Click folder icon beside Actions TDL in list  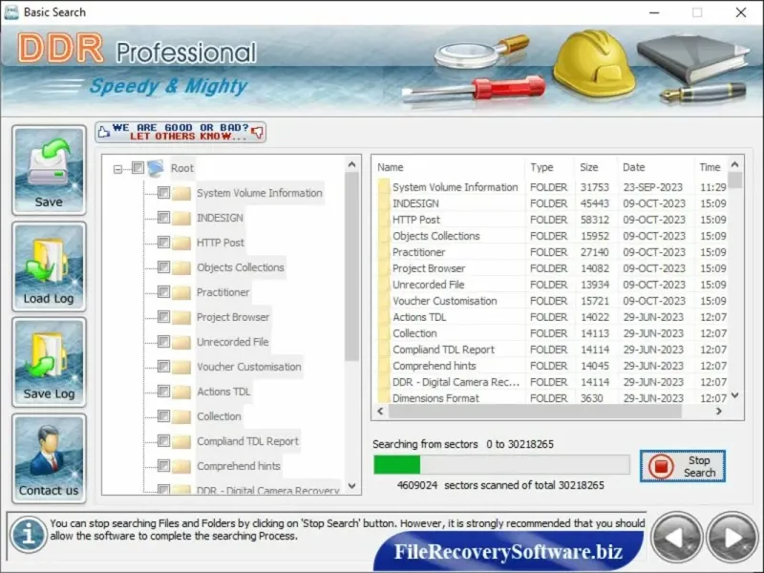pyautogui.click(x=384, y=317)
